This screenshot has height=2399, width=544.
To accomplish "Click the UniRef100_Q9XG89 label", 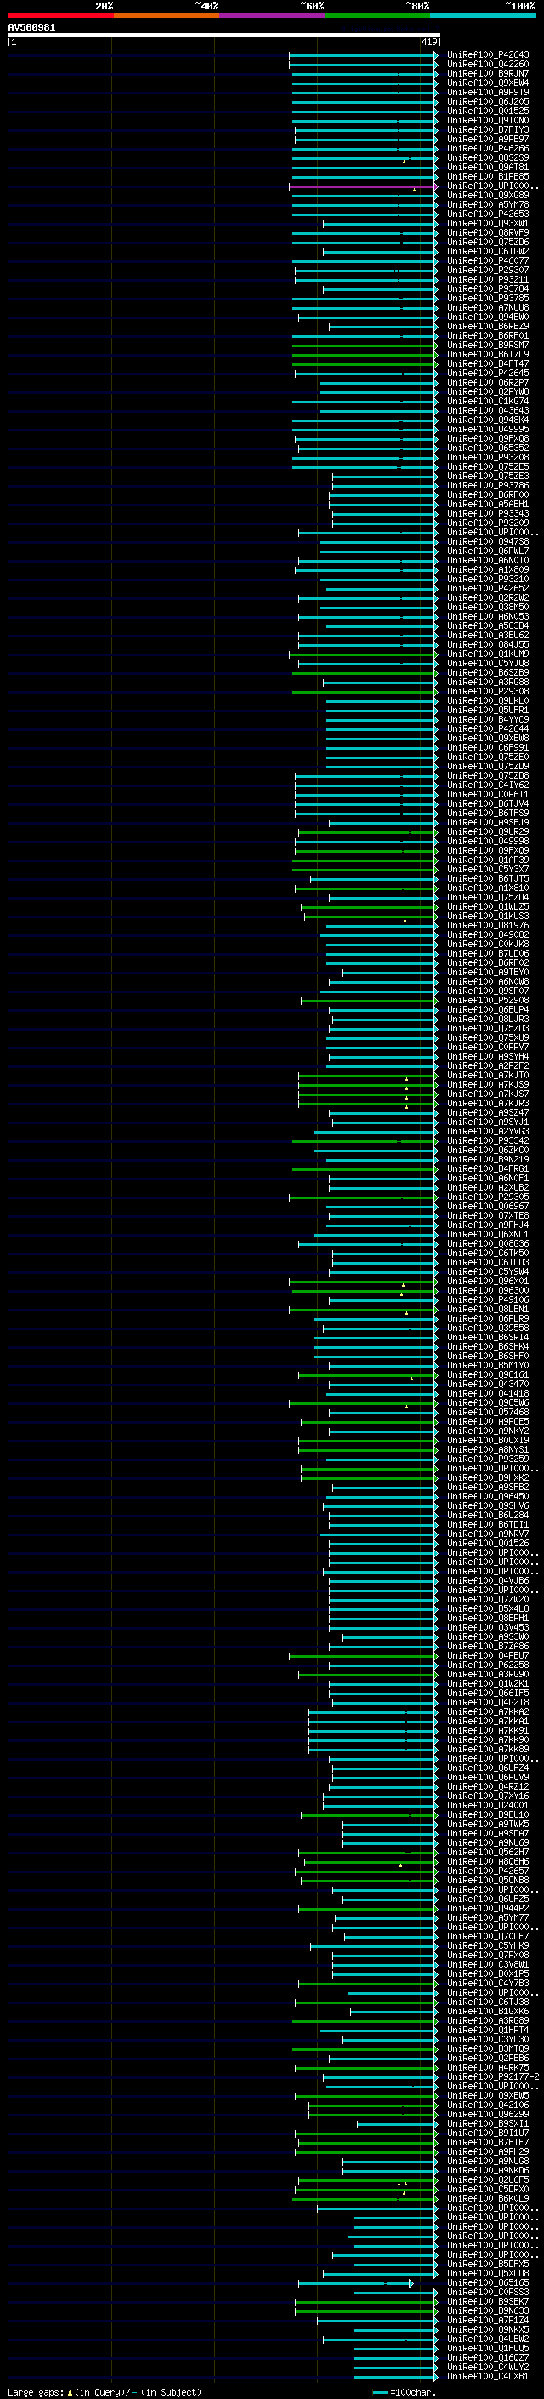I will 487,196.
